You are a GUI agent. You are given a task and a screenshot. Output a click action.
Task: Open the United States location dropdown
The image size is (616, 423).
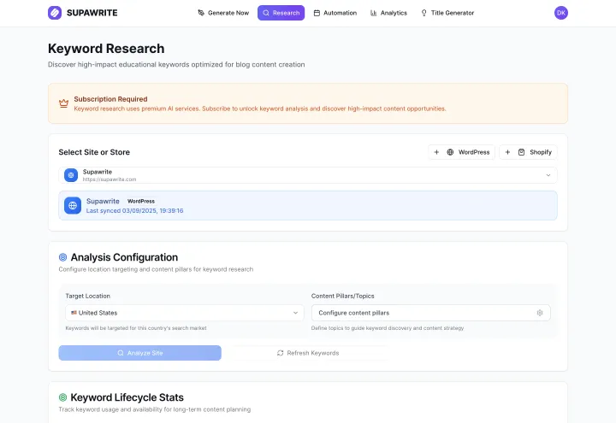[x=185, y=313]
